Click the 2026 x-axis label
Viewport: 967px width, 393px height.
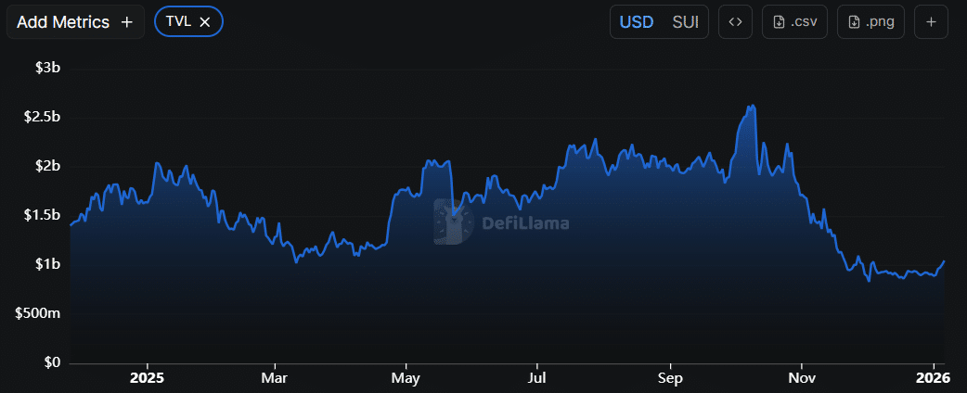[935, 377]
